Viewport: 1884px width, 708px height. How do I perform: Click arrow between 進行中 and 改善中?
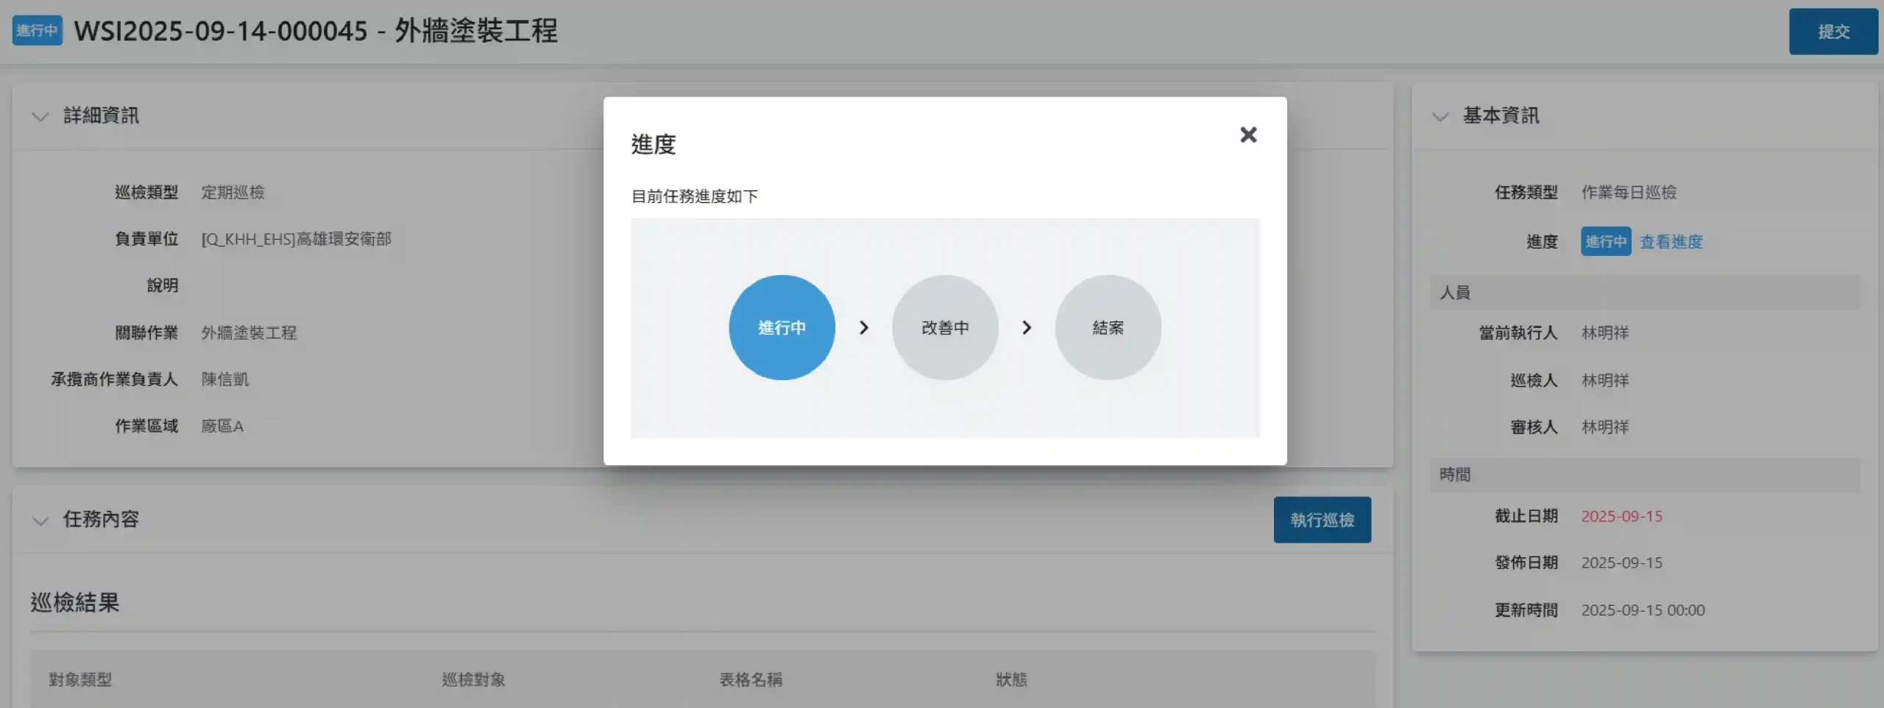pyautogui.click(x=864, y=328)
